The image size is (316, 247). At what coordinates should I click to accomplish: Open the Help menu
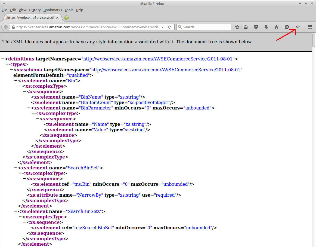point(79,10)
